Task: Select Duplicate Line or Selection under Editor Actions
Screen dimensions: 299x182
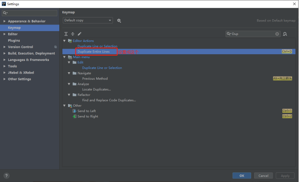Action: coord(97,46)
